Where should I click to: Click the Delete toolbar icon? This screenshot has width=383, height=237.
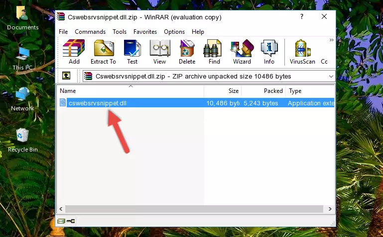[187, 52]
